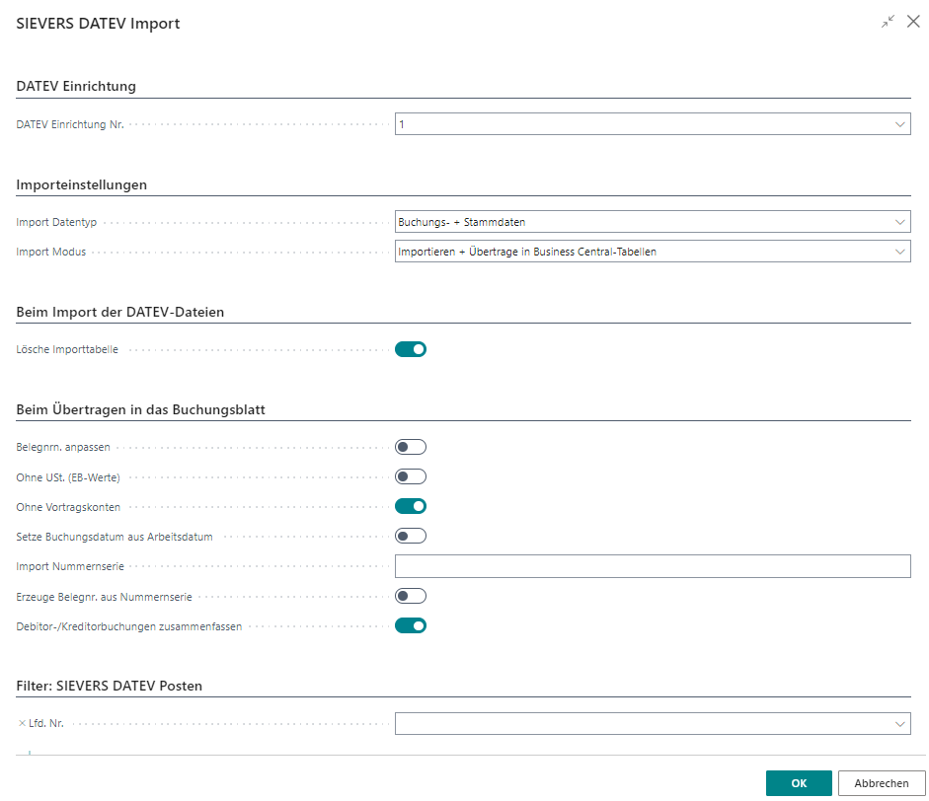This screenshot has height=801, width=929.
Task: Expand the Import Datentyp dropdown
Action: coord(899,222)
